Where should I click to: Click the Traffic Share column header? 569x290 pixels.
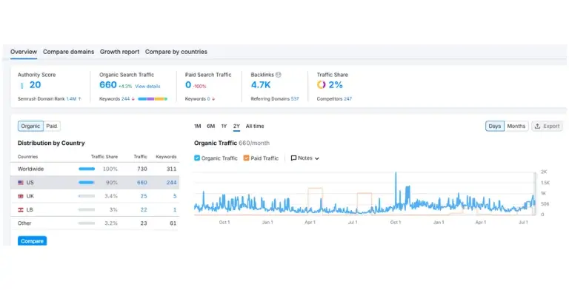104,157
